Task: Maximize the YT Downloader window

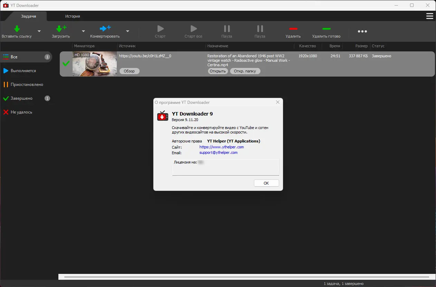Action: coord(412,5)
